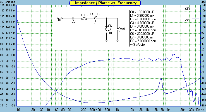Click the W9 woofer speaker symbol
Image resolution: width=206 pixels, height=112 pixels.
[x=119, y=29]
